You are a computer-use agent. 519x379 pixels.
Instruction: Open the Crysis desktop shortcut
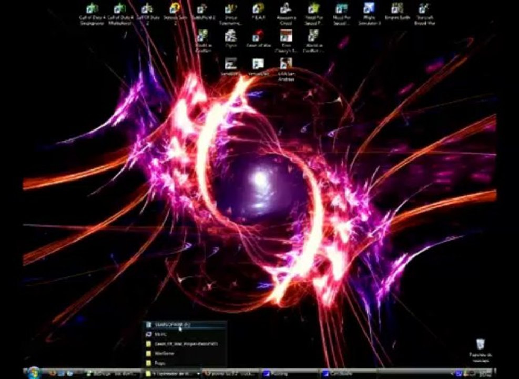(x=231, y=39)
